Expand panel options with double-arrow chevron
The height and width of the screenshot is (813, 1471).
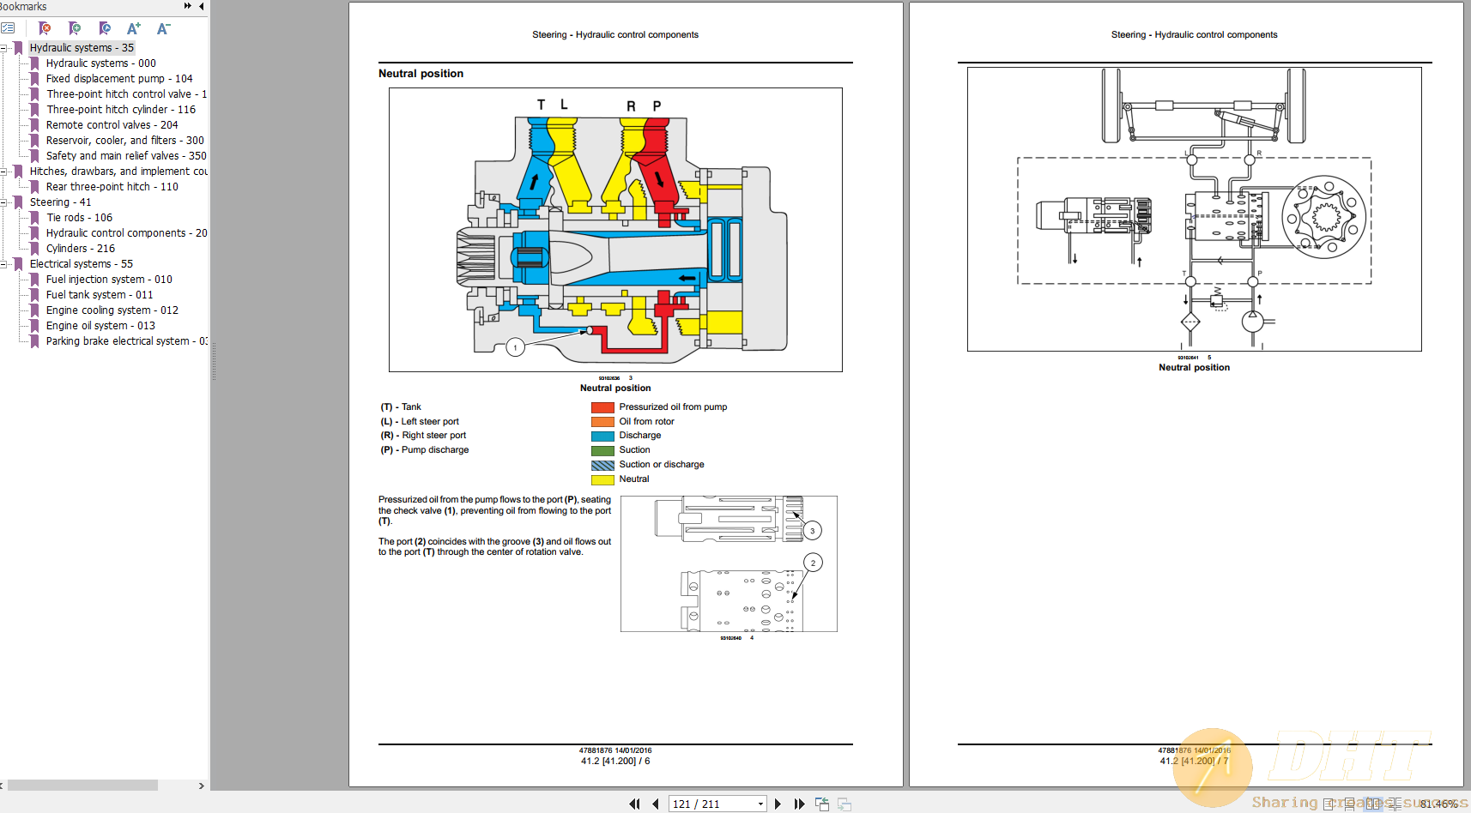click(x=185, y=6)
